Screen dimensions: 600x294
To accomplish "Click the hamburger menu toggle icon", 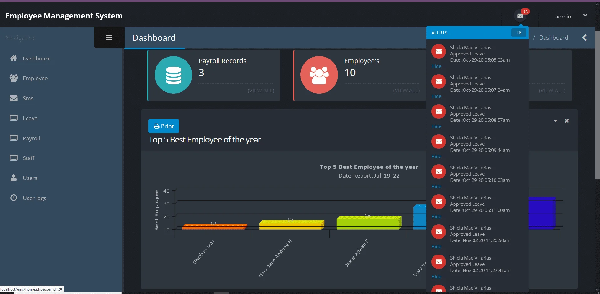I will click(x=109, y=37).
